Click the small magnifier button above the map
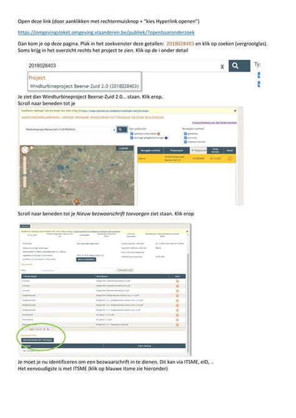This screenshot has height=418, width=296. click(x=121, y=130)
